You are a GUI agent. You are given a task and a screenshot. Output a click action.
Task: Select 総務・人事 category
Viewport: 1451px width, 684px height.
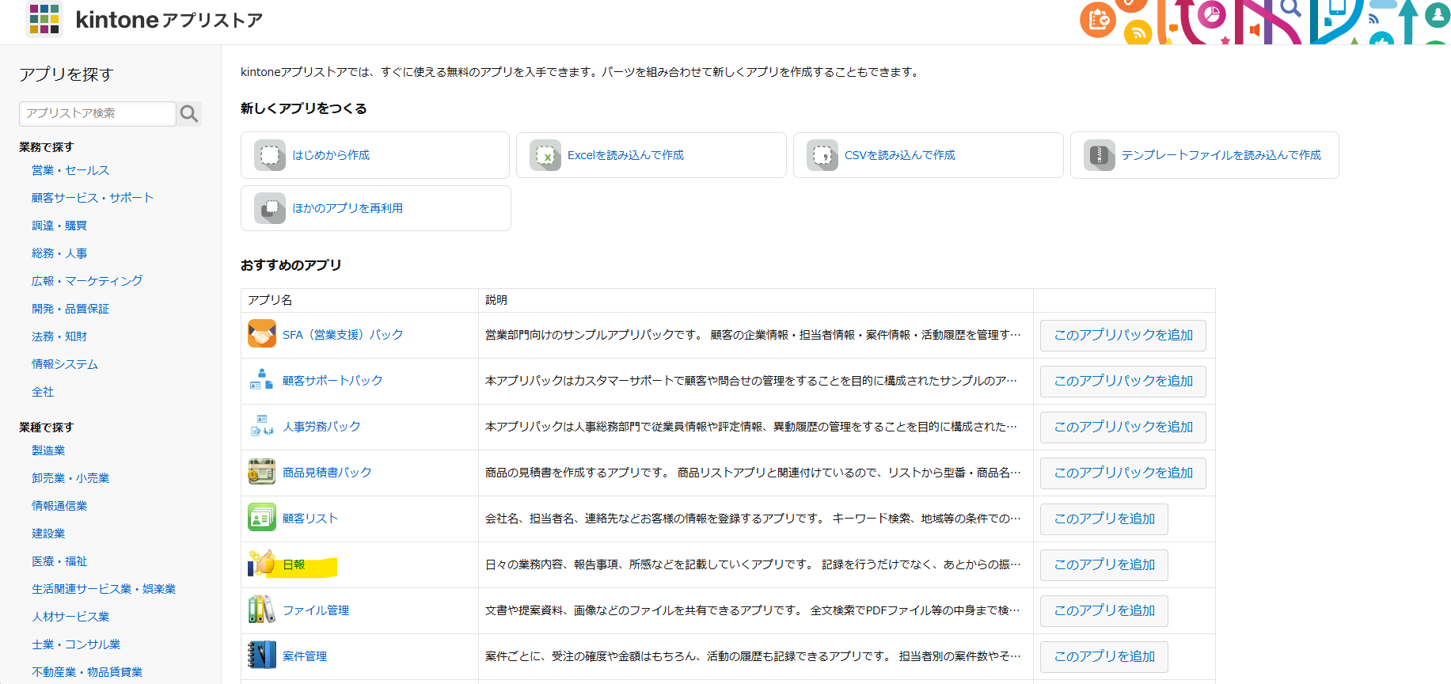pyautogui.click(x=59, y=253)
